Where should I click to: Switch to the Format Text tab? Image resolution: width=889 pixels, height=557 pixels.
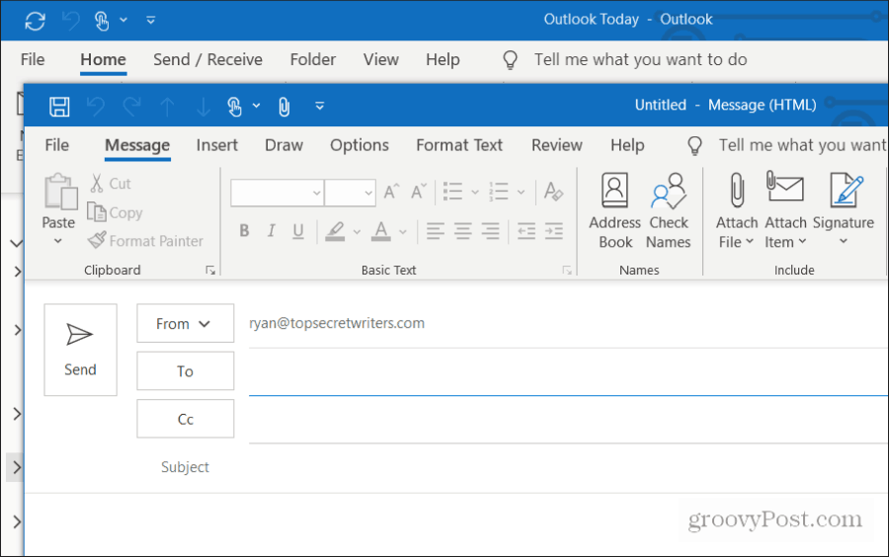point(459,145)
